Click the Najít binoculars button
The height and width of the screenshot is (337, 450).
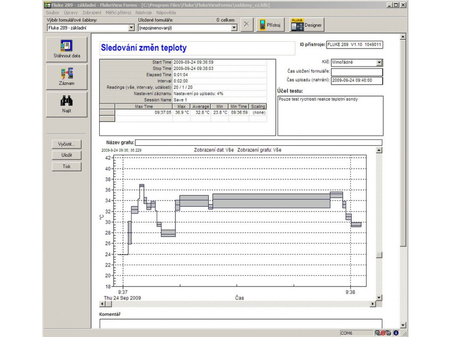67,104
